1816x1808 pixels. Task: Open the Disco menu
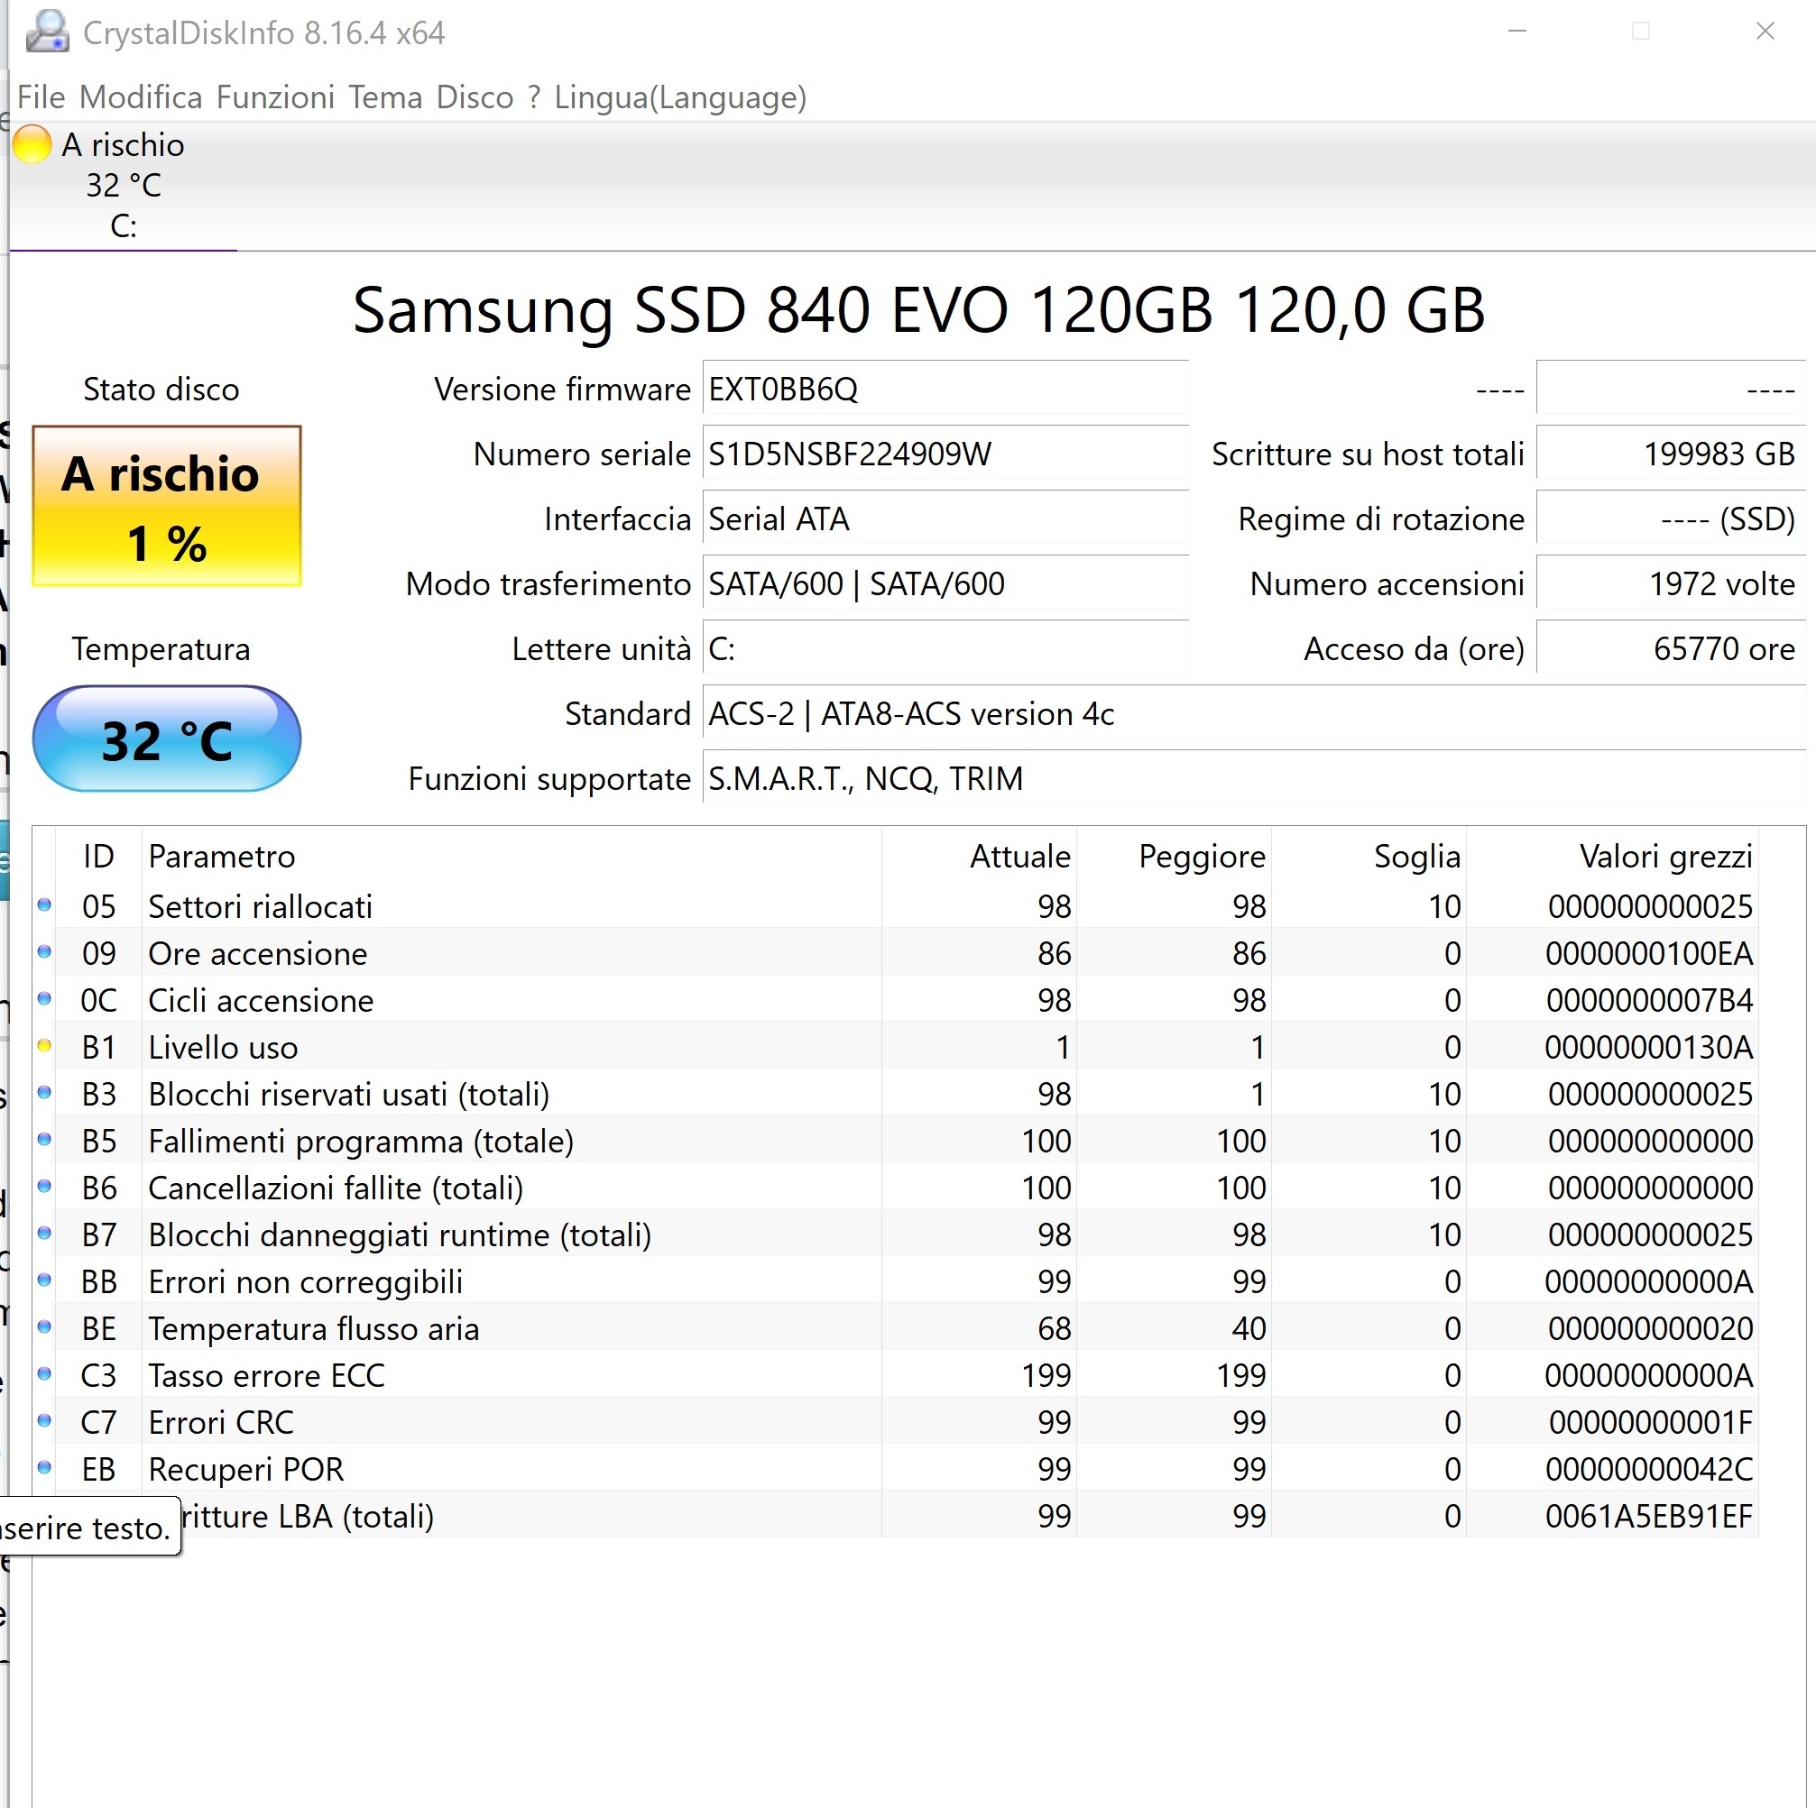(x=475, y=96)
